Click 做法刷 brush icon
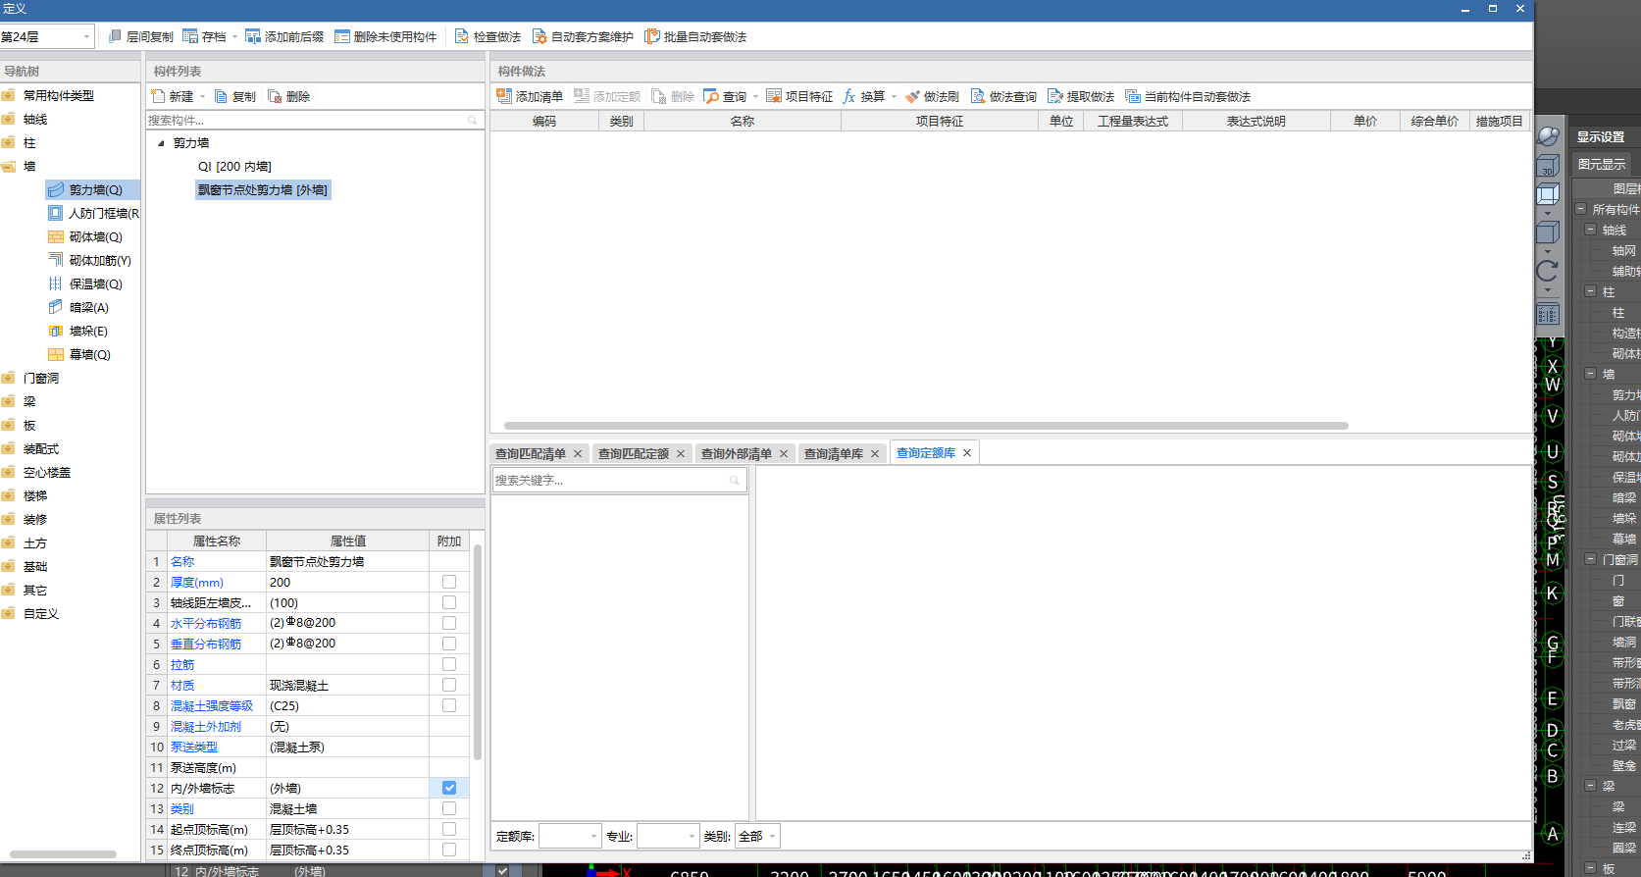1641x877 pixels. (x=912, y=96)
